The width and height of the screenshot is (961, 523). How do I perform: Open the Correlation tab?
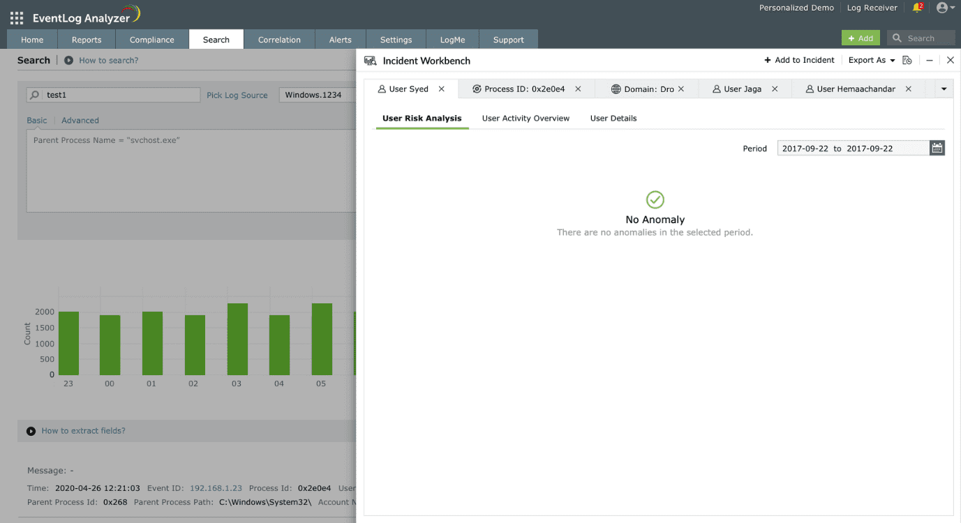click(279, 40)
